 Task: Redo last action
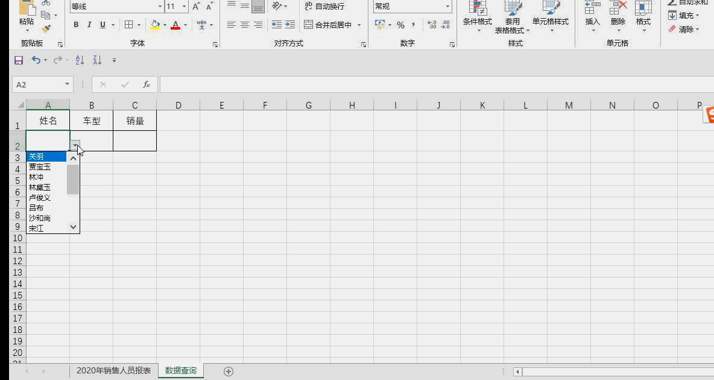[57, 60]
